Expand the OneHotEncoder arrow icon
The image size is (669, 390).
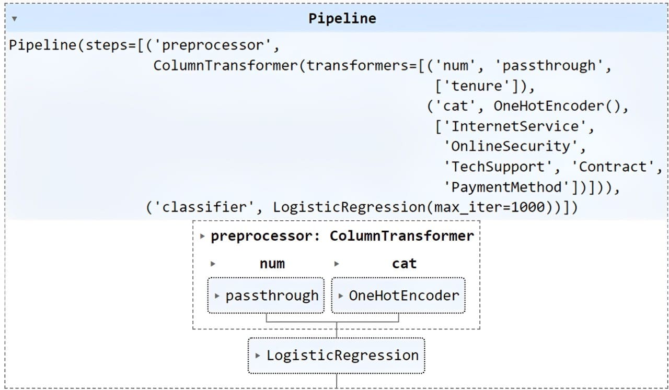pyautogui.click(x=341, y=296)
